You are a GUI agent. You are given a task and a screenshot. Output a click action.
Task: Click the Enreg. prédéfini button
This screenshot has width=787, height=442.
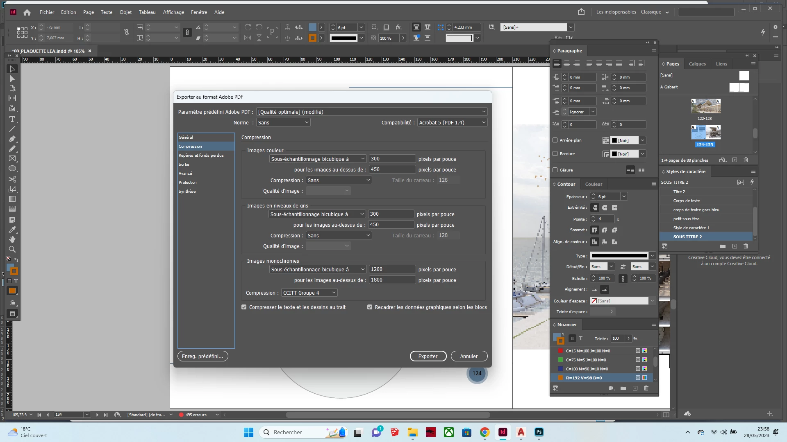pos(202,356)
